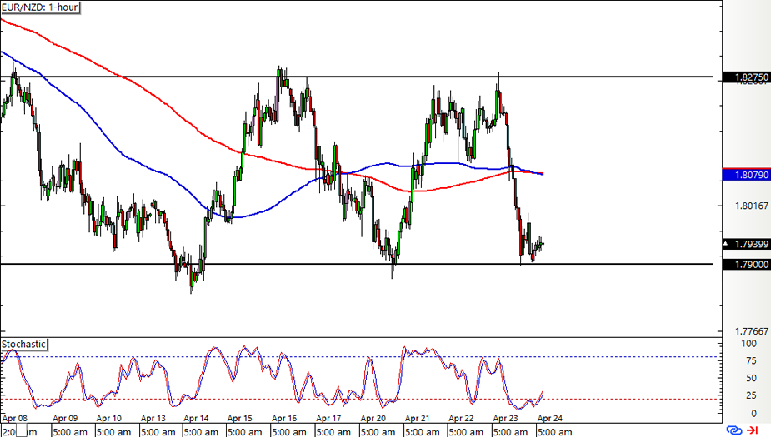
Task: Click the Stochastic indicator label
Action: [x=23, y=345]
